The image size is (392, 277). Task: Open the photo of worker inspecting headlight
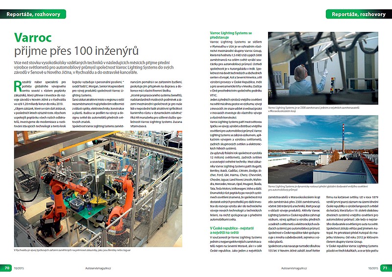point(323,68)
